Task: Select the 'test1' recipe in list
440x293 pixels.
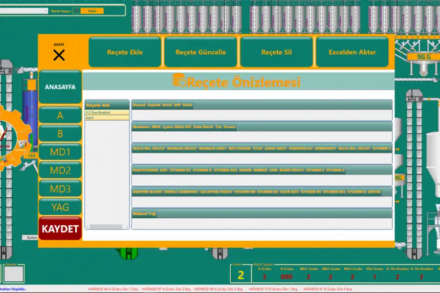Action: tap(107, 118)
